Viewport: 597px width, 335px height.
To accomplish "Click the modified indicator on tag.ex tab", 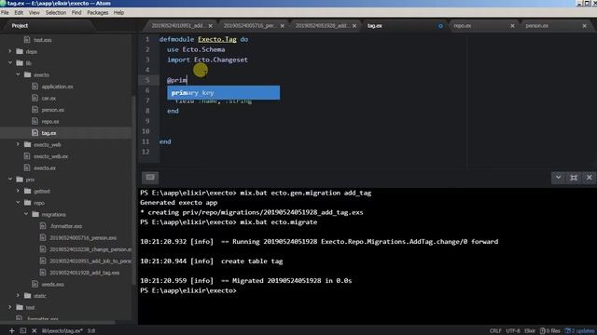I will tap(440, 26).
